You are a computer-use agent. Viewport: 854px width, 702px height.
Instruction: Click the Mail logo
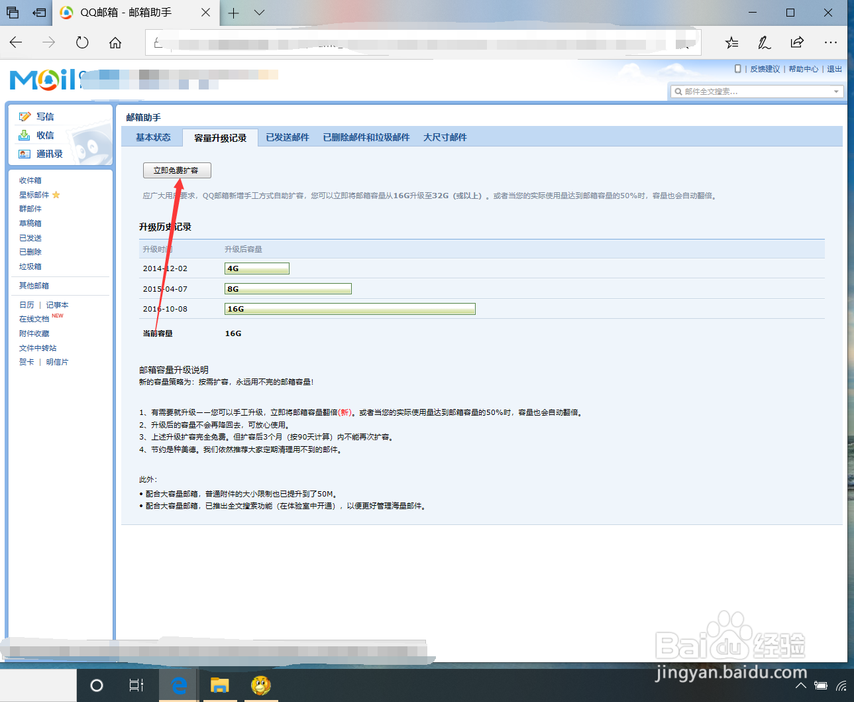coord(43,79)
